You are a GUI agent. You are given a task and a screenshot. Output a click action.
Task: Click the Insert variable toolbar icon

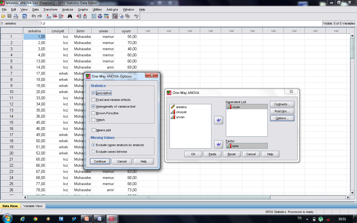85,16
